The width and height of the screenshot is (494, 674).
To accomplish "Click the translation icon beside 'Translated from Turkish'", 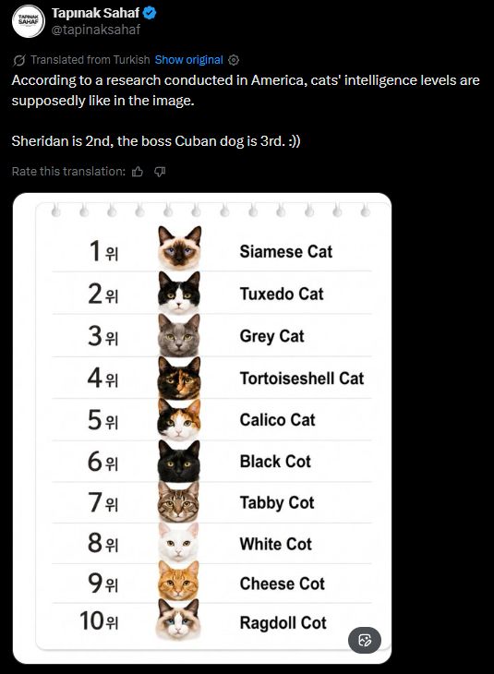I will click(x=18, y=60).
